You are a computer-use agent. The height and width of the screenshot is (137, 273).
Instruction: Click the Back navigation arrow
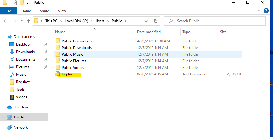(5, 21)
